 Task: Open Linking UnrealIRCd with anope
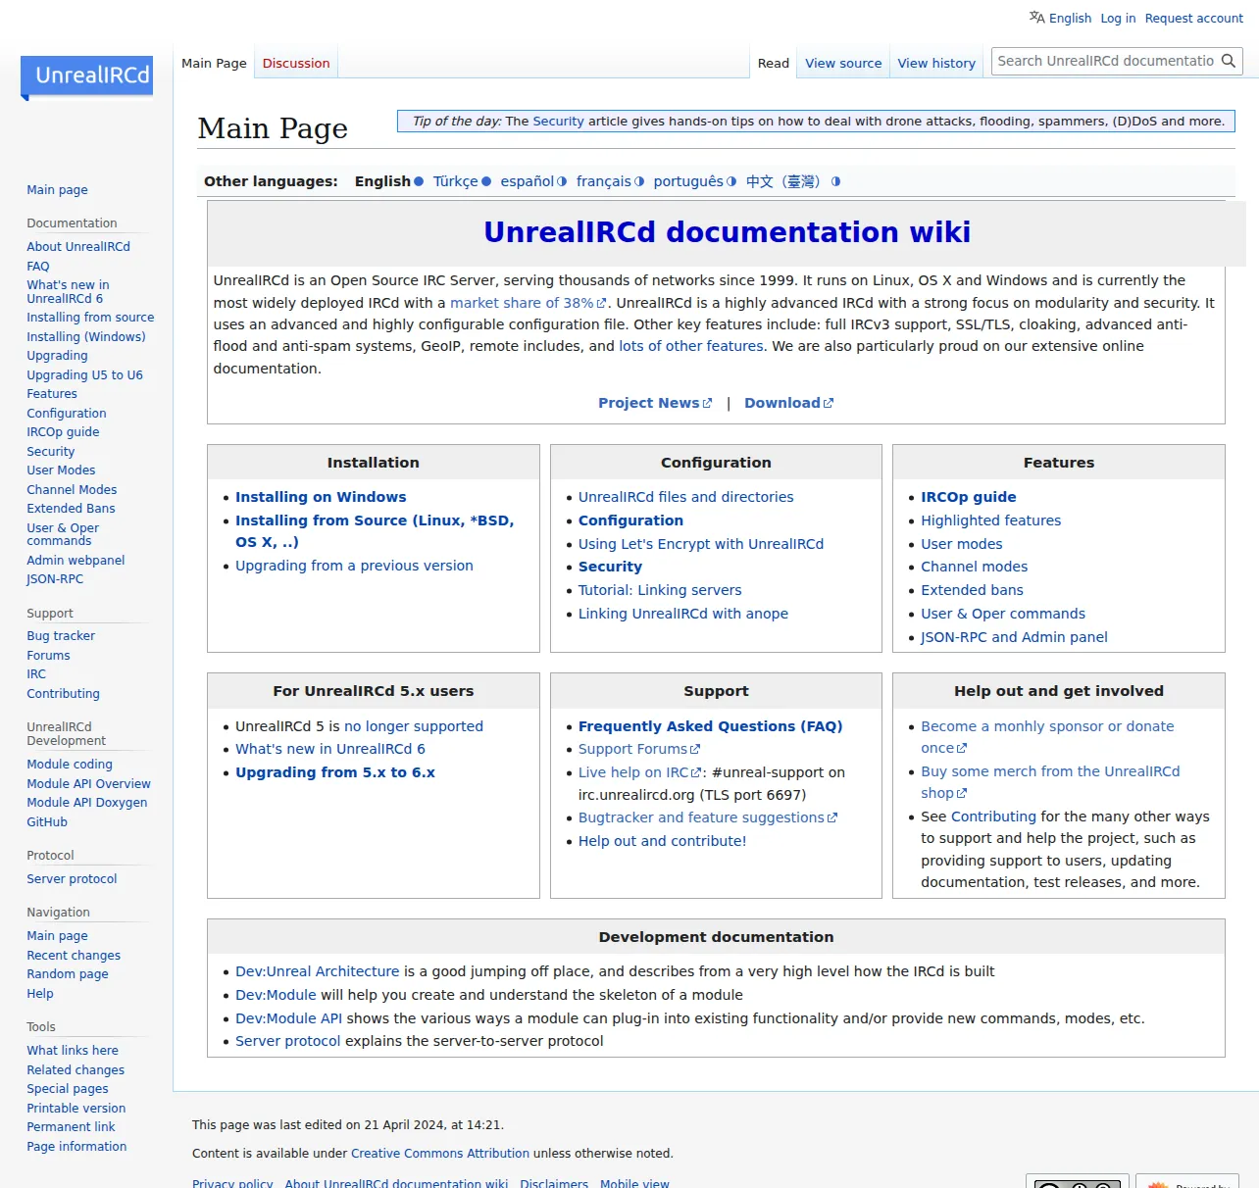[683, 614]
